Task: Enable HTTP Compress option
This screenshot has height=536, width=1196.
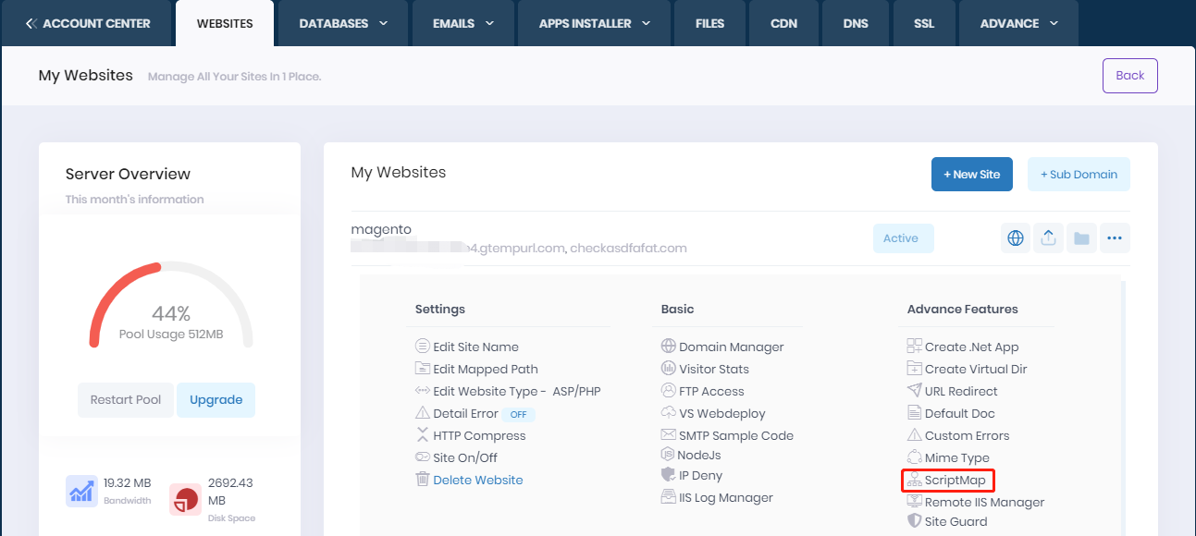Action: (x=478, y=436)
